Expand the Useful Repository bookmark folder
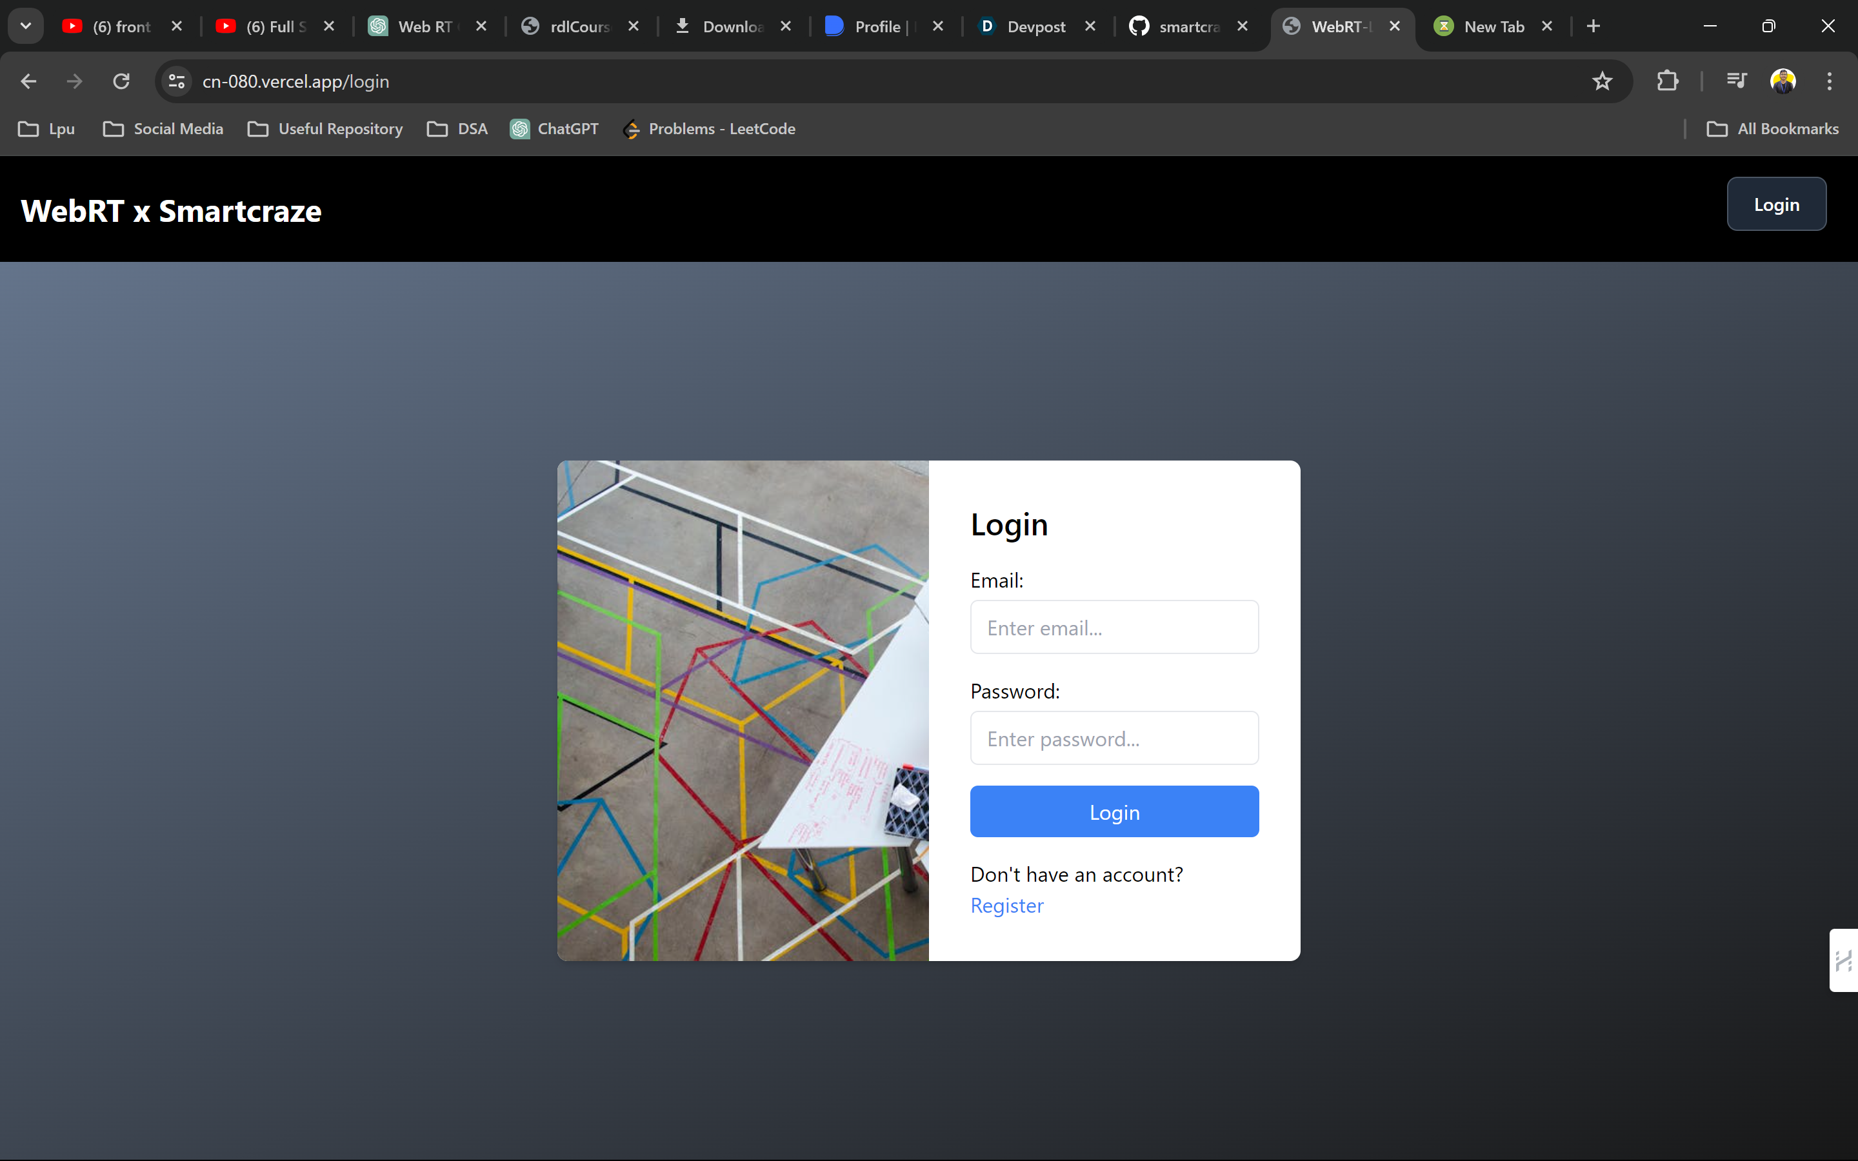The width and height of the screenshot is (1858, 1161). [x=326, y=129]
